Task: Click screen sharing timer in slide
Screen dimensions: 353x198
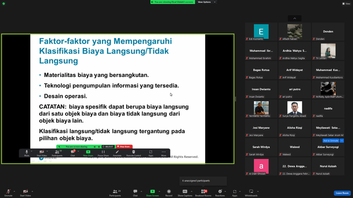Action: coord(108,147)
